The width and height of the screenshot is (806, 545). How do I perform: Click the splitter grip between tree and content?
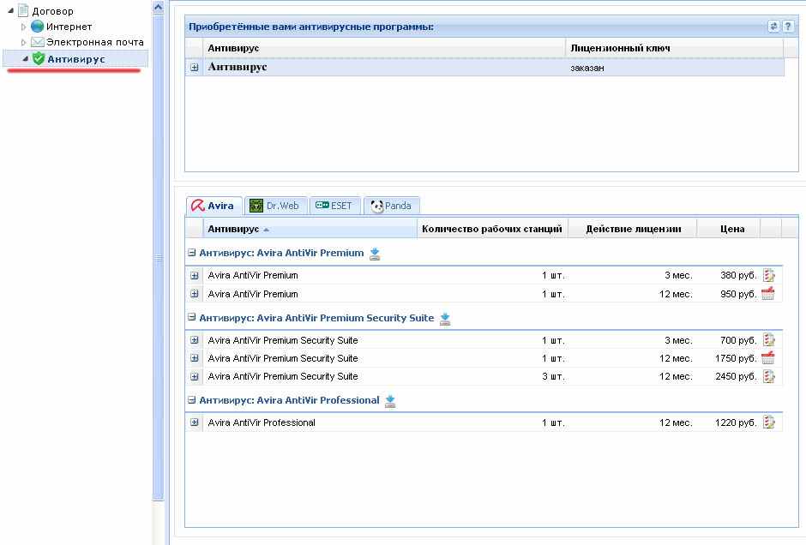coord(159,259)
